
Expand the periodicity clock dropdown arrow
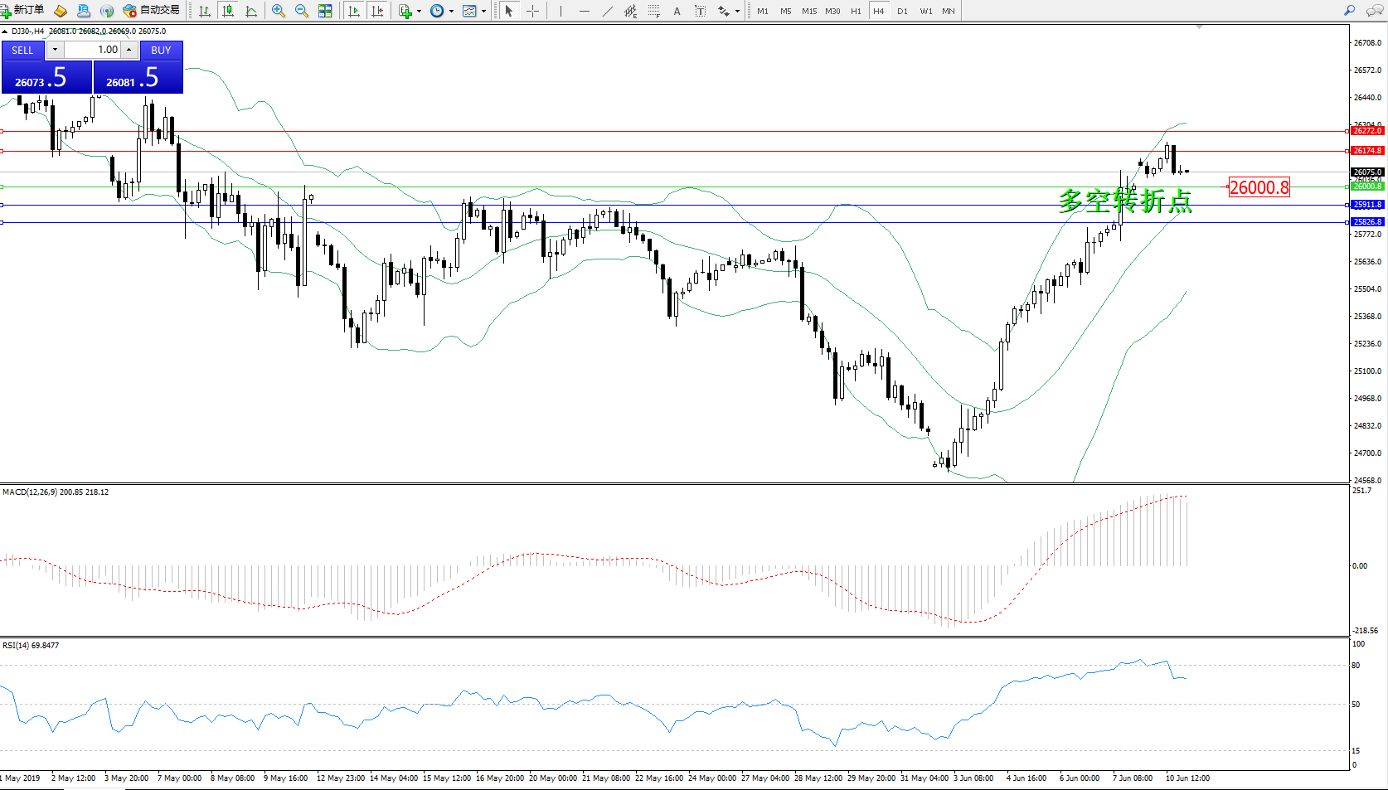tap(451, 12)
